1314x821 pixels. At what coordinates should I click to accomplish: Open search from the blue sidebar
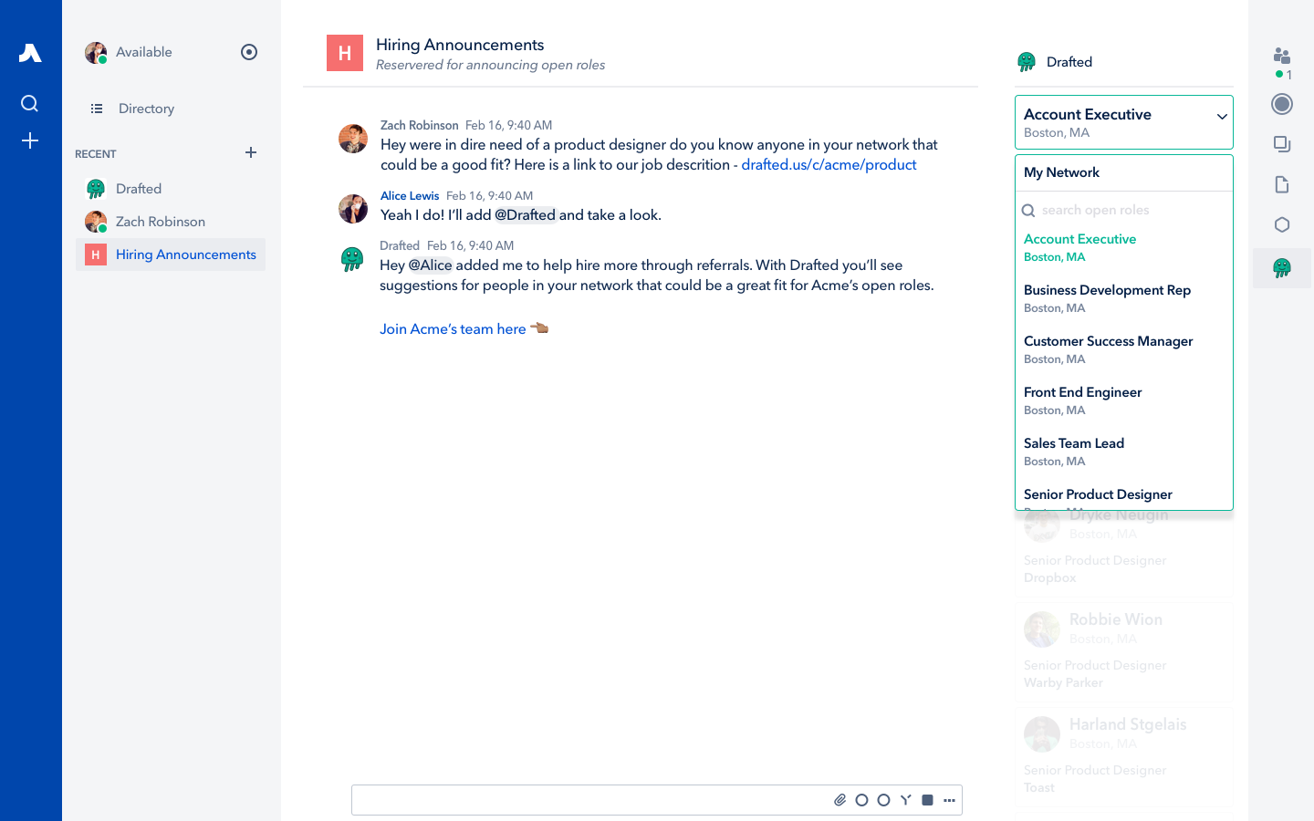coord(30,103)
